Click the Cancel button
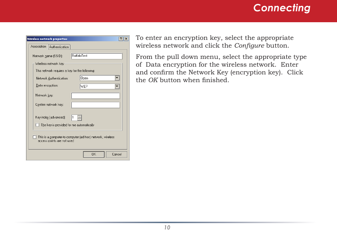This screenshot has width=337, height=233. 117,154
